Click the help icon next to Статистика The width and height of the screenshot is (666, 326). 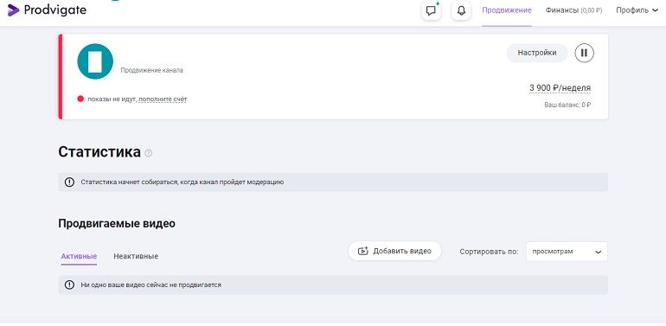148,153
